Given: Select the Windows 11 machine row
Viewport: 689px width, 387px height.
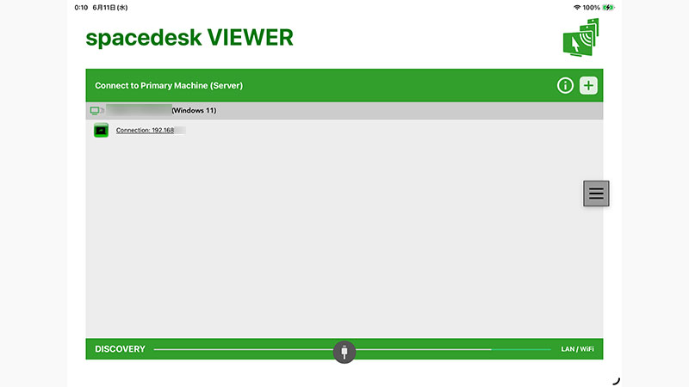Looking at the screenshot, I should 344,111.
